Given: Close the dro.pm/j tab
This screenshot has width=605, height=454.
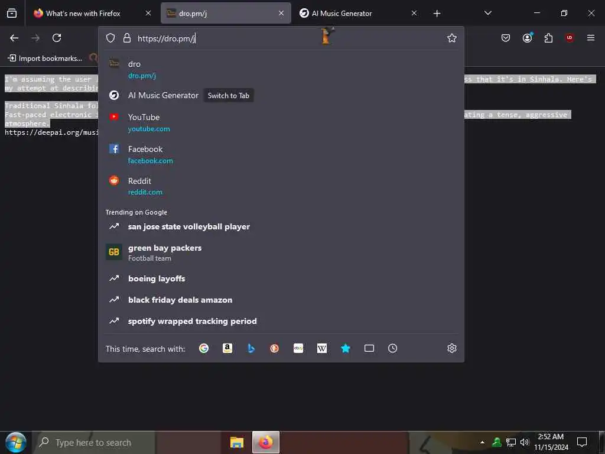Looking at the screenshot, I should (281, 14).
